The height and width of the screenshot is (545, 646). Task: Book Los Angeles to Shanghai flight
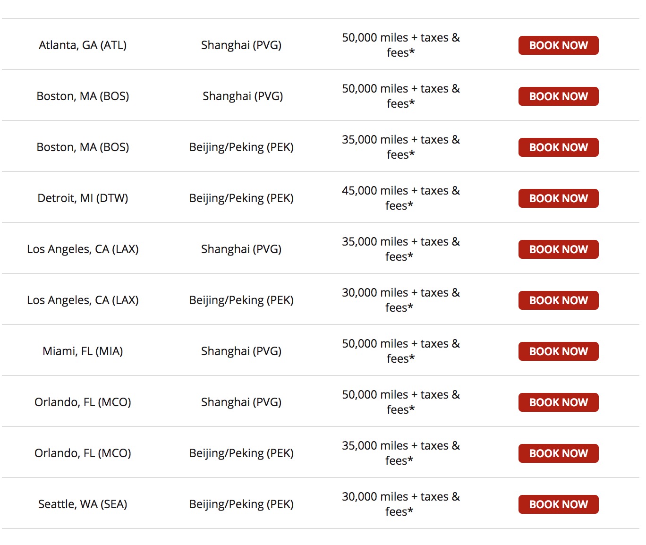click(558, 249)
